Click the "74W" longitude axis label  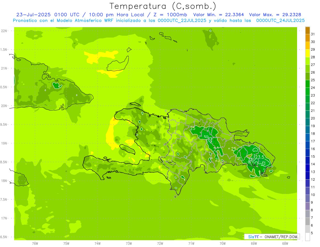(x=98, y=244)
